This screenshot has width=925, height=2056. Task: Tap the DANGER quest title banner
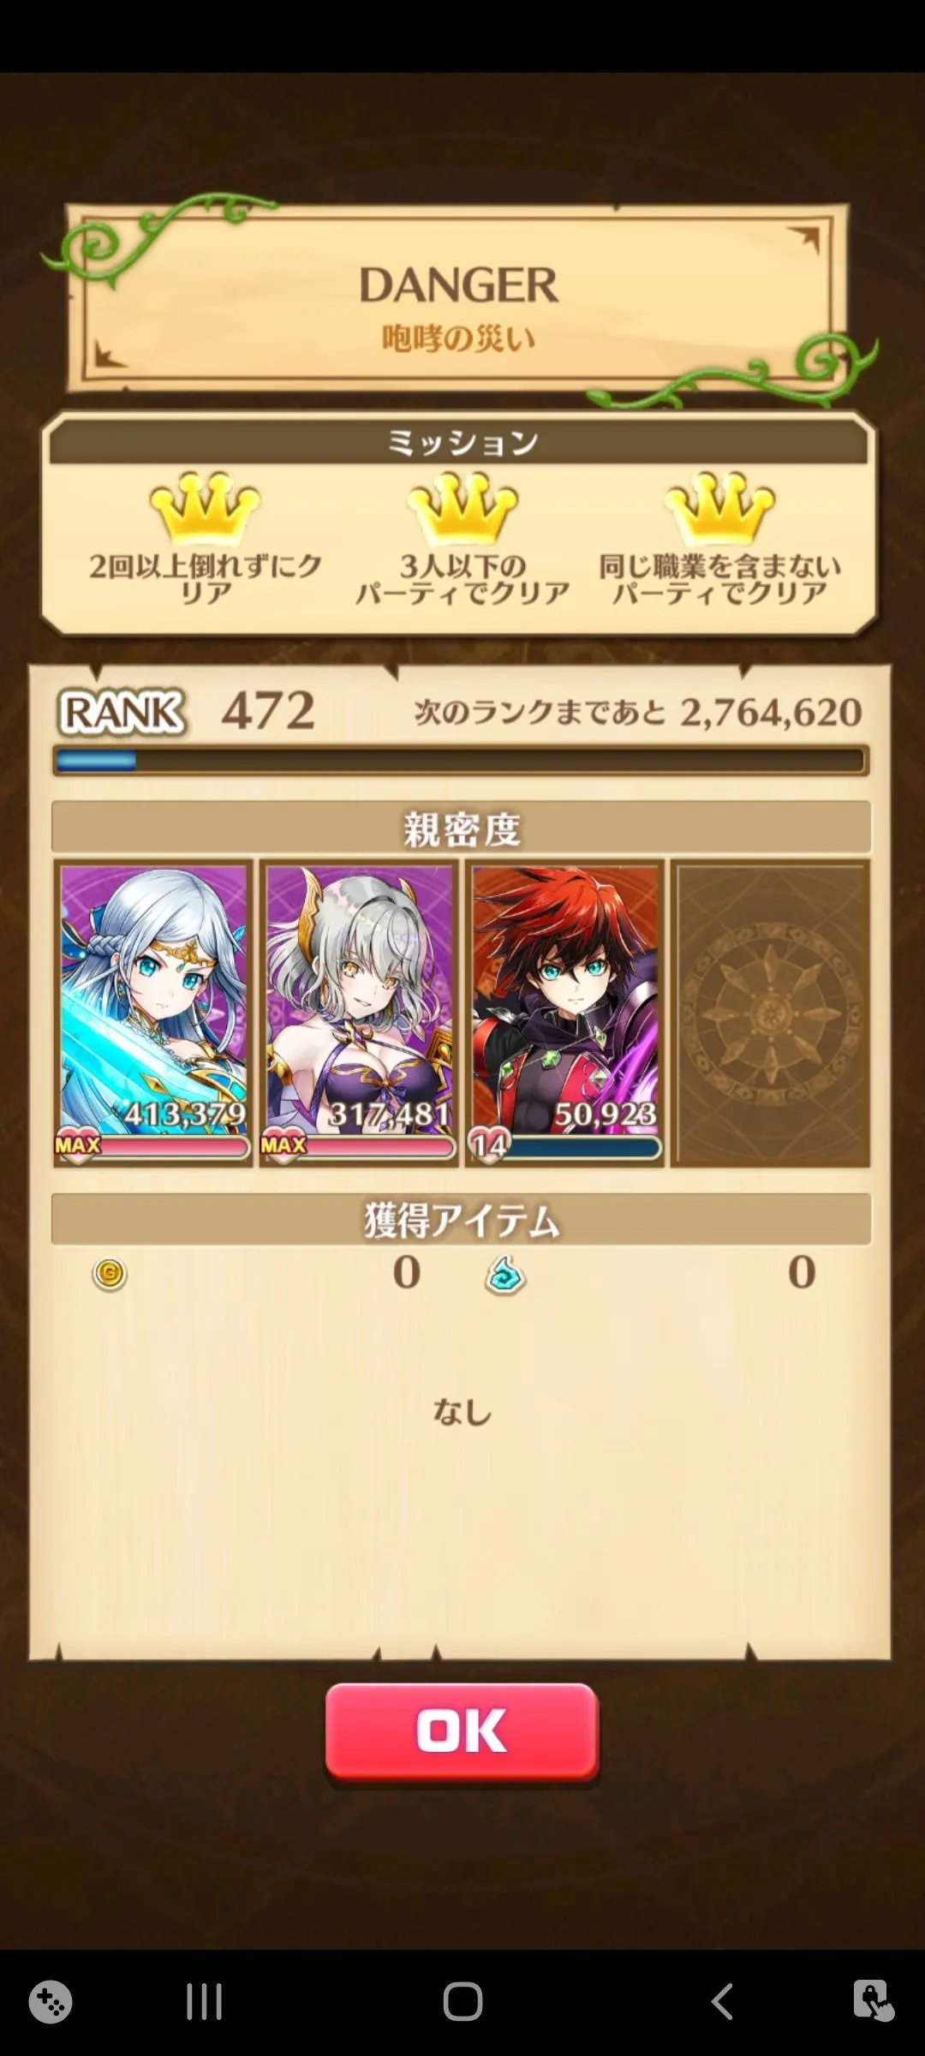[x=457, y=298]
